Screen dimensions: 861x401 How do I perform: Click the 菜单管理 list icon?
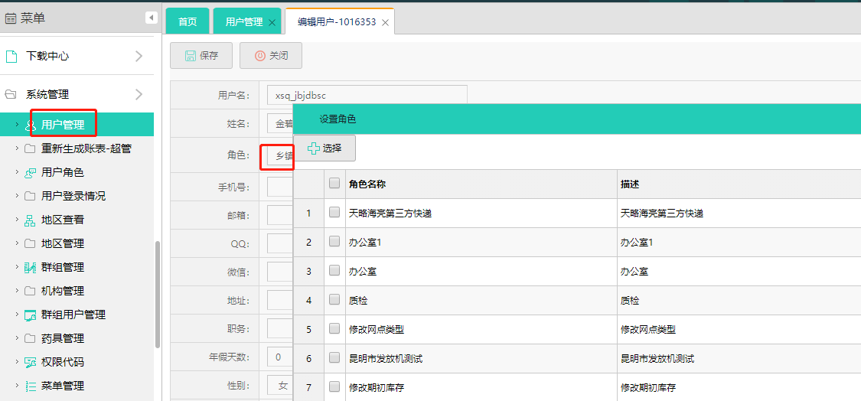click(x=30, y=386)
